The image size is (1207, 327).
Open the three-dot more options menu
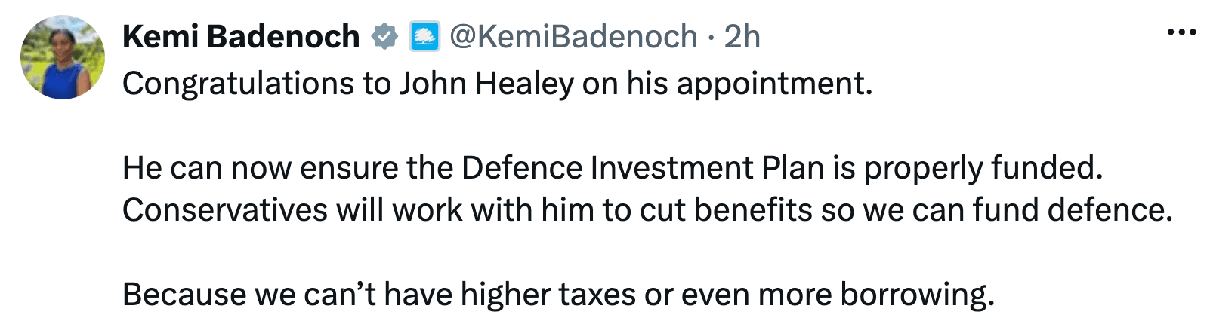point(1181,32)
